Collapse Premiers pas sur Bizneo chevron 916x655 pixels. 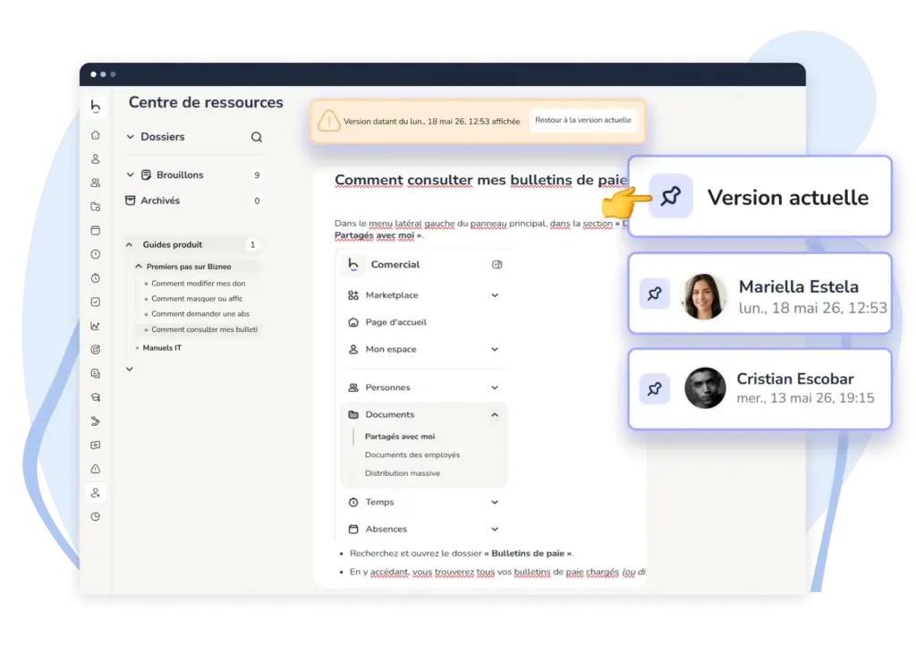tap(139, 267)
